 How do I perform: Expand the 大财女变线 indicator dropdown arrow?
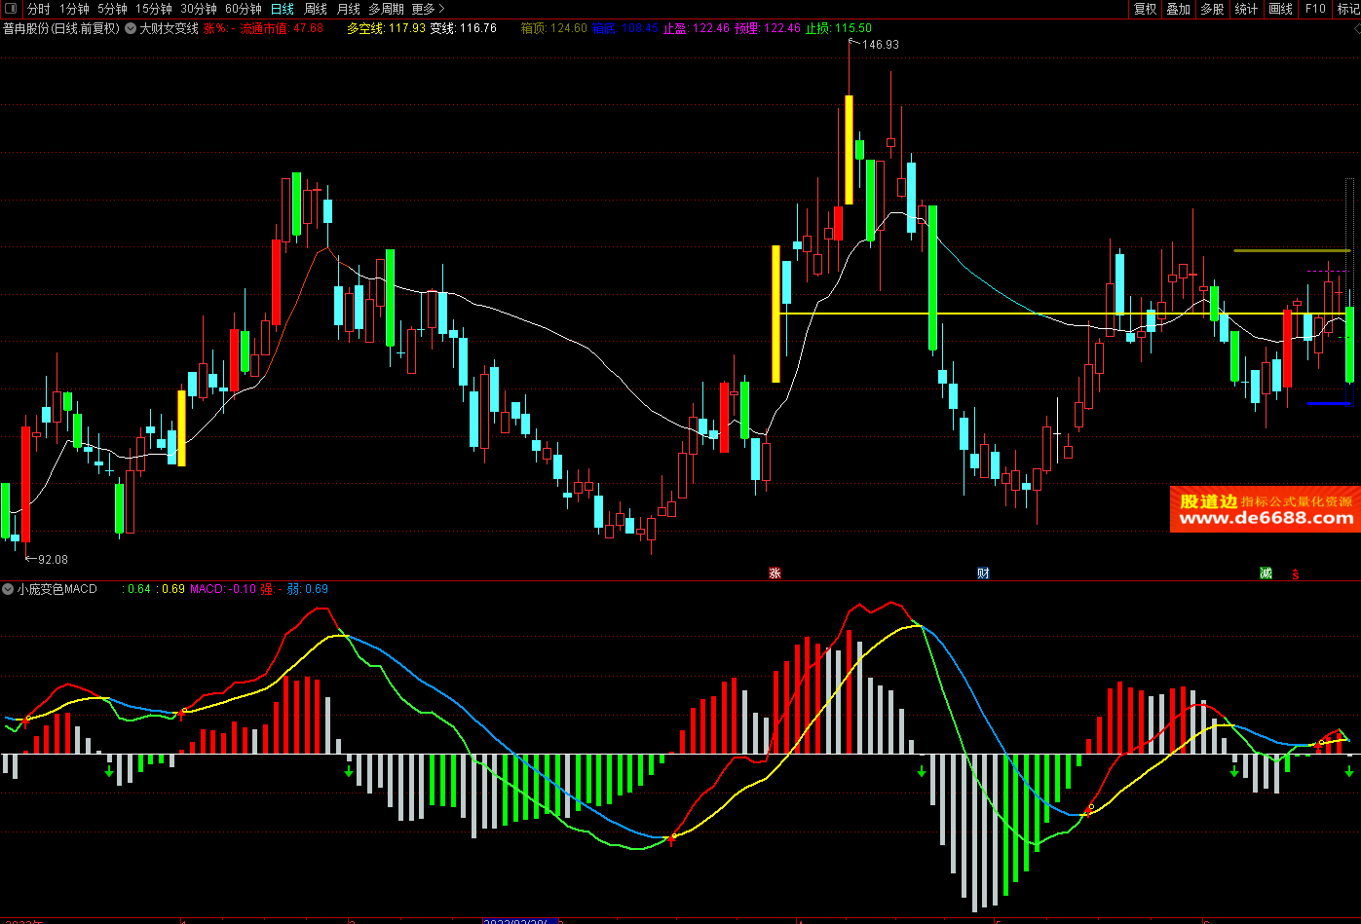(x=131, y=28)
